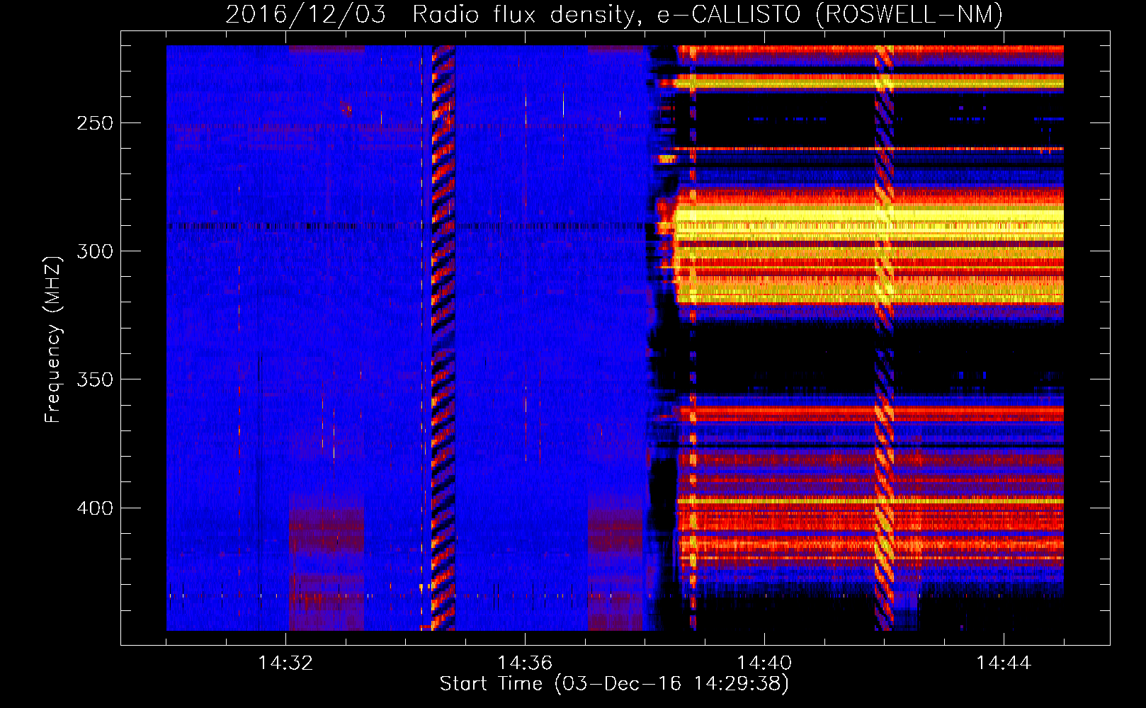The height and width of the screenshot is (708, 1146).
Task: Click the 250 frequency tick label
Action: point(95,123)
